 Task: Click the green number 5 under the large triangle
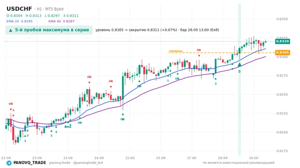click(x=240, y=71)
